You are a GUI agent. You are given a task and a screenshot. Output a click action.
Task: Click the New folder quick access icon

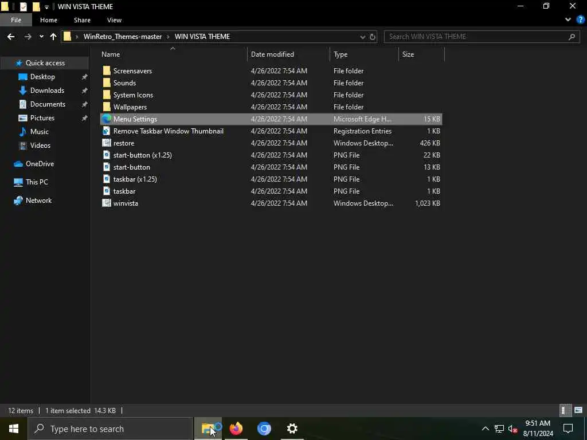coord(36,6)
